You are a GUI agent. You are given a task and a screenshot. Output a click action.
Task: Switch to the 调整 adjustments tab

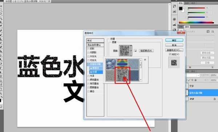(181, 27)
